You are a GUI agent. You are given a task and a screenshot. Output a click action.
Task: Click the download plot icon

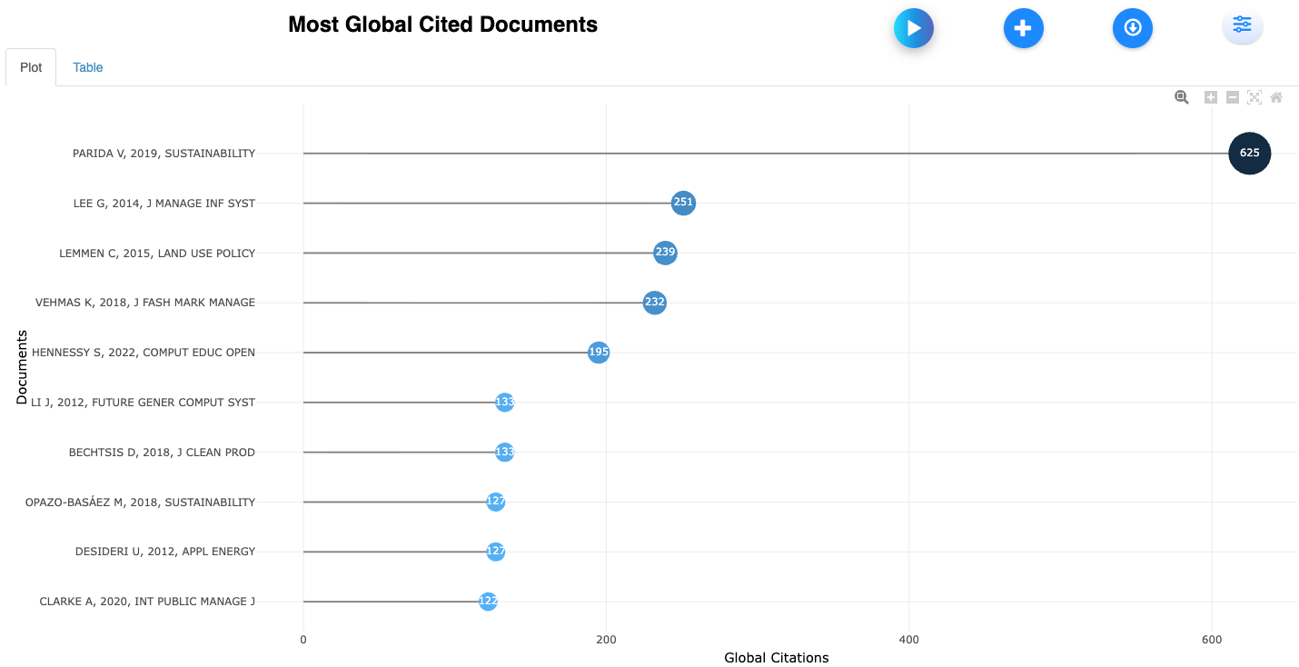(1132, 28)
